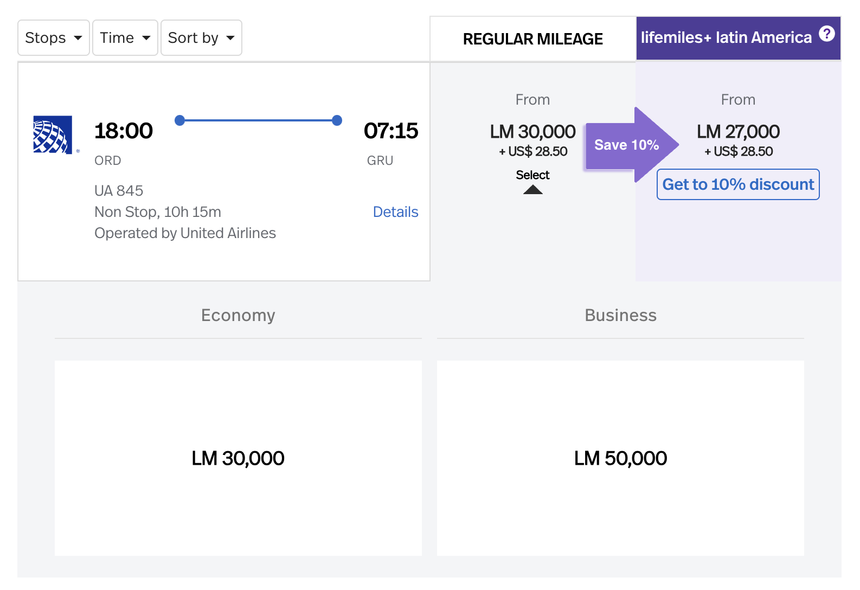Click the United Airlines logo

click(53, 134)
